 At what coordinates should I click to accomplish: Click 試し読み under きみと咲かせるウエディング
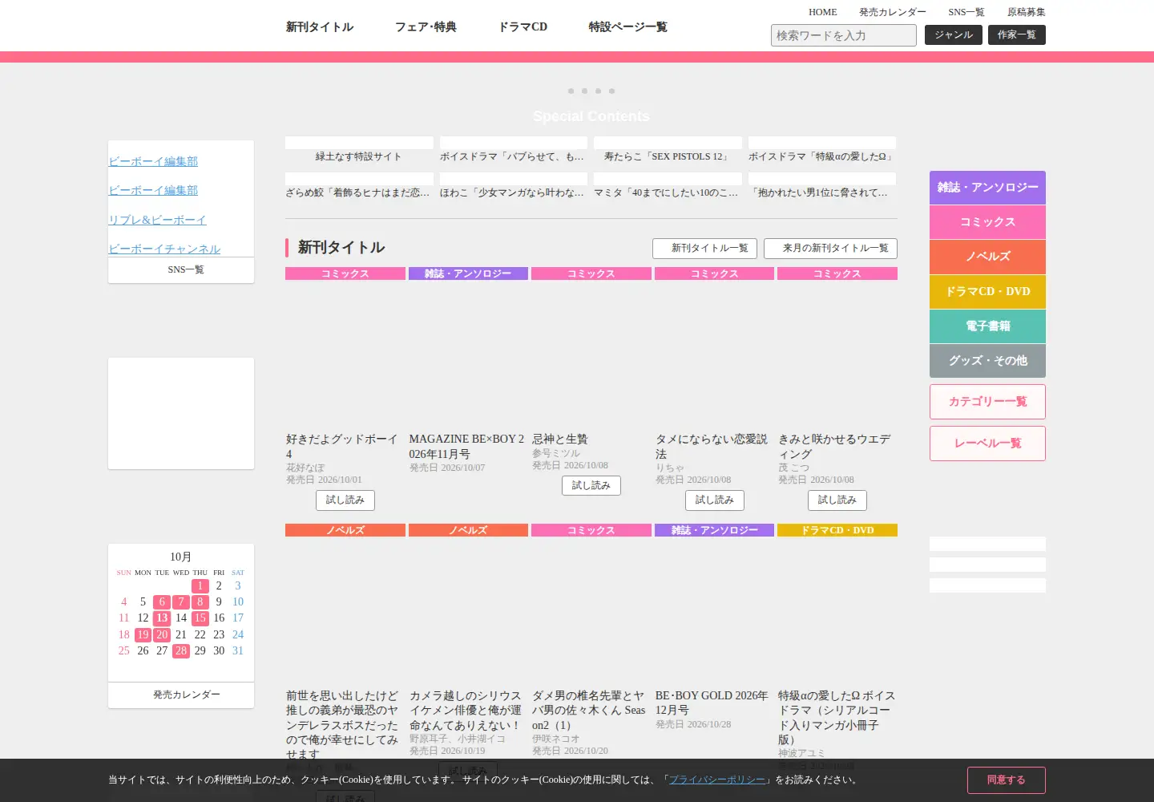[x=837, y=500]
